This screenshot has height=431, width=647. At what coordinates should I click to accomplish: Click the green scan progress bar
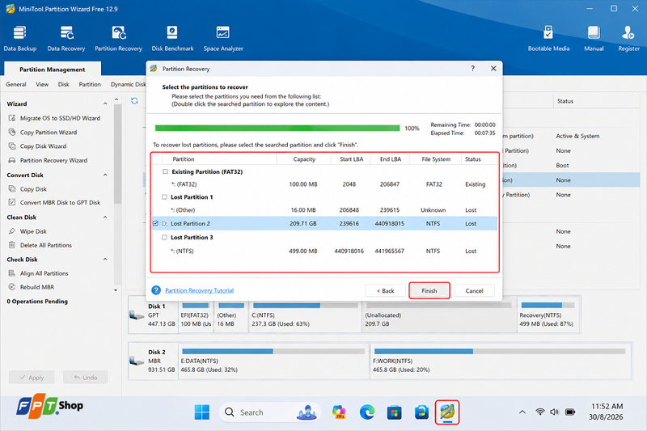277,129
